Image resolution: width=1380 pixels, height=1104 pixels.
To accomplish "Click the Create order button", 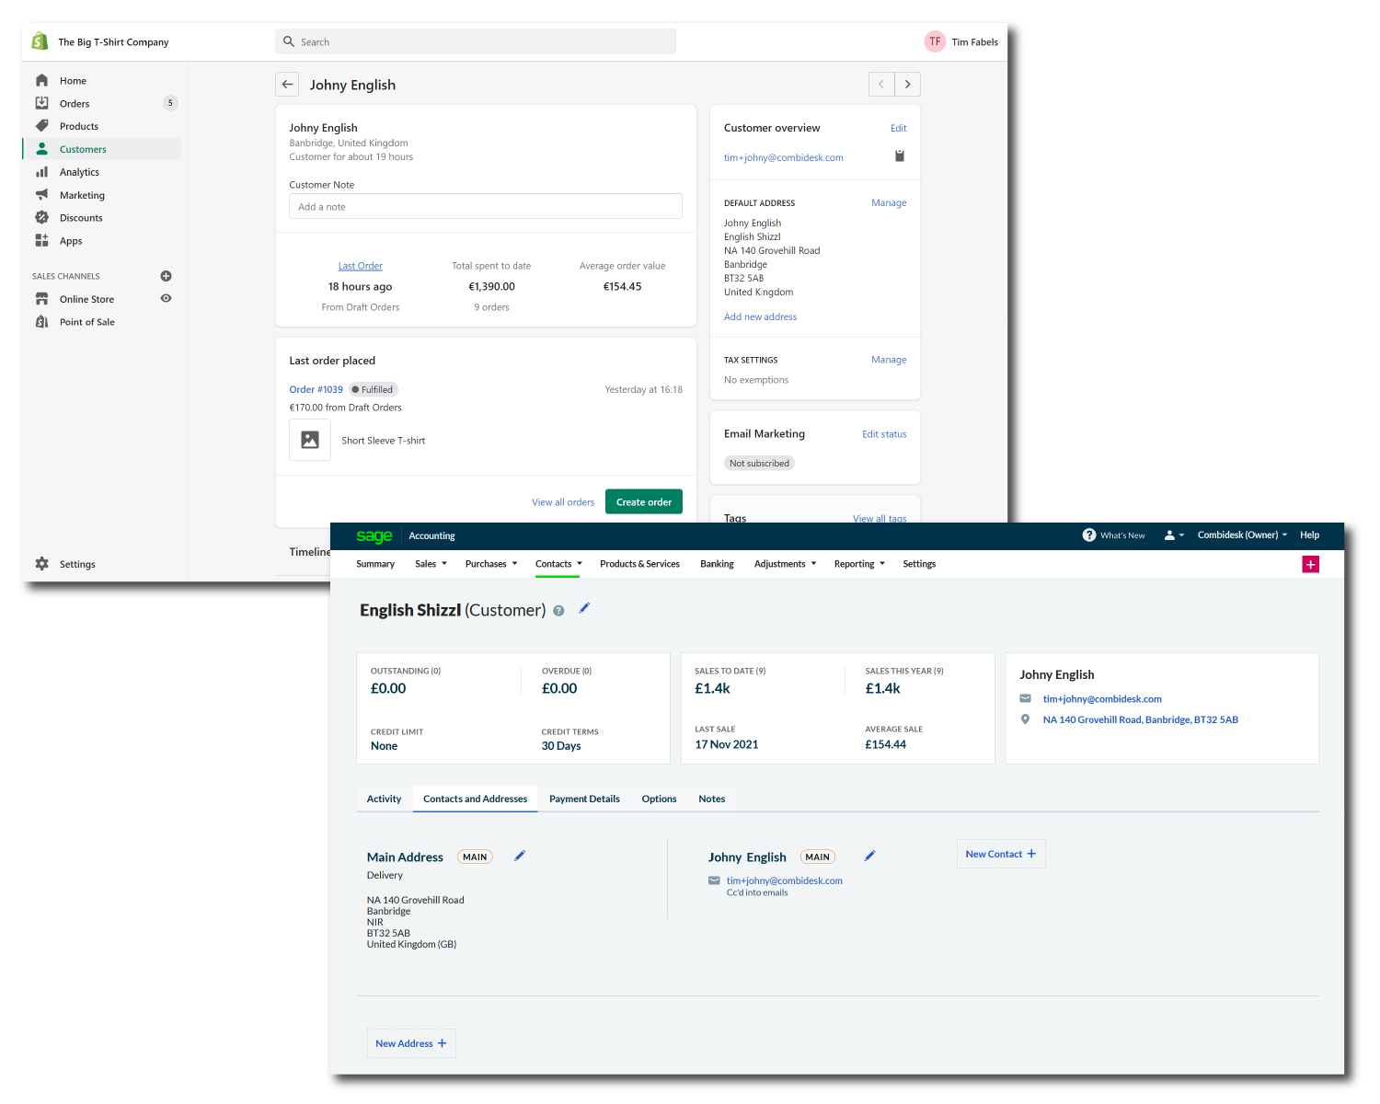I will pos(643,501).
